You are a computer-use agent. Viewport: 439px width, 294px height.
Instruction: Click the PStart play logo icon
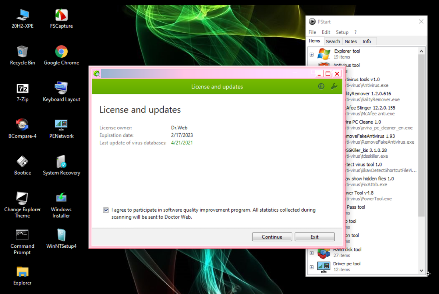point(312,22)
